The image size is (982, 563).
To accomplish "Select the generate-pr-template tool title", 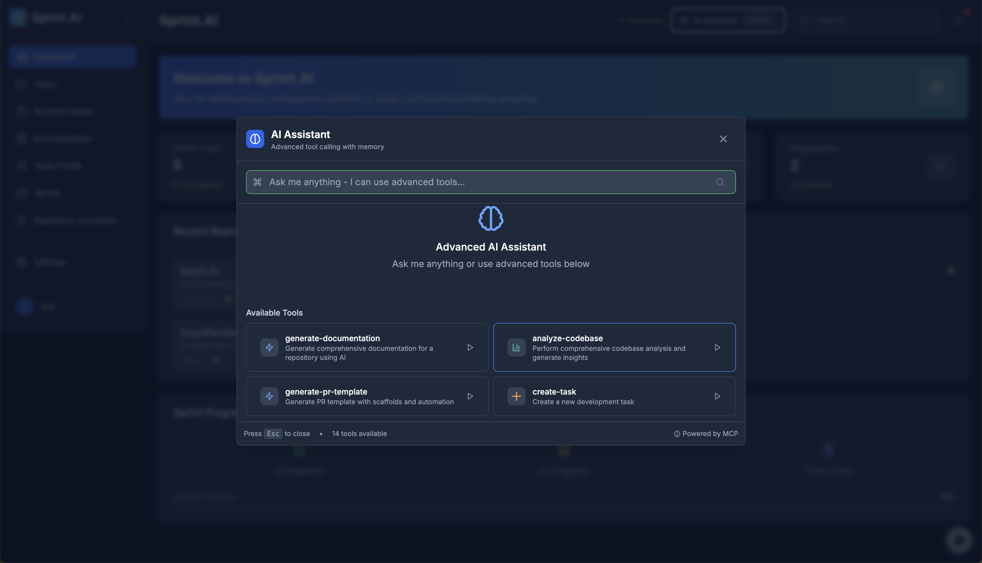I will [x=326, y=392].
